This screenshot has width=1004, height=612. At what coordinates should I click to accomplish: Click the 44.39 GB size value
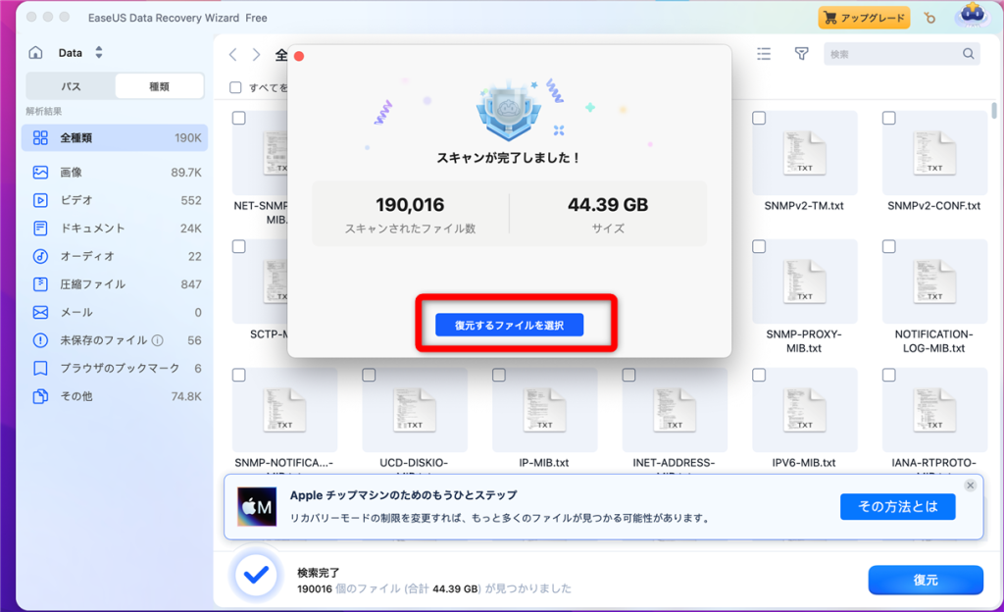(608, 205)
